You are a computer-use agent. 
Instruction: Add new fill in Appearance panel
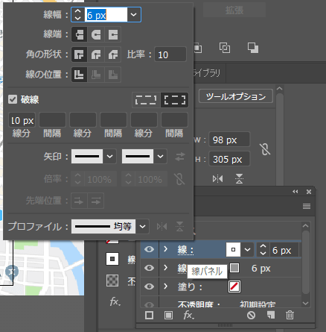click(x=168, y=316)
